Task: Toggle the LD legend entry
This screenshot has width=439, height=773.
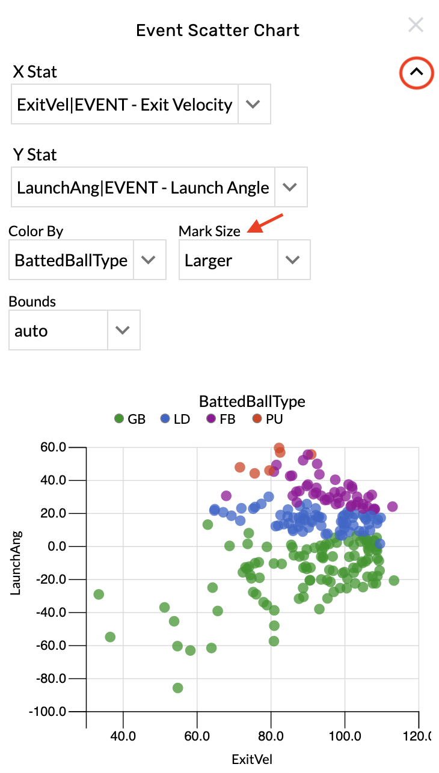Action: (174, 419)
